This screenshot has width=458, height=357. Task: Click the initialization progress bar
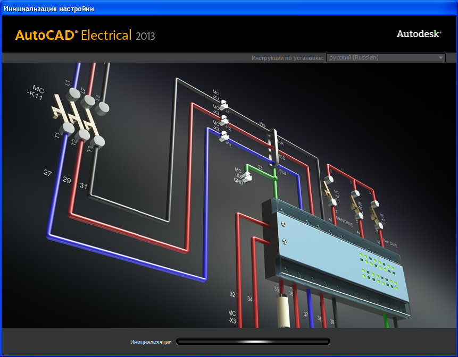(253, 342)
